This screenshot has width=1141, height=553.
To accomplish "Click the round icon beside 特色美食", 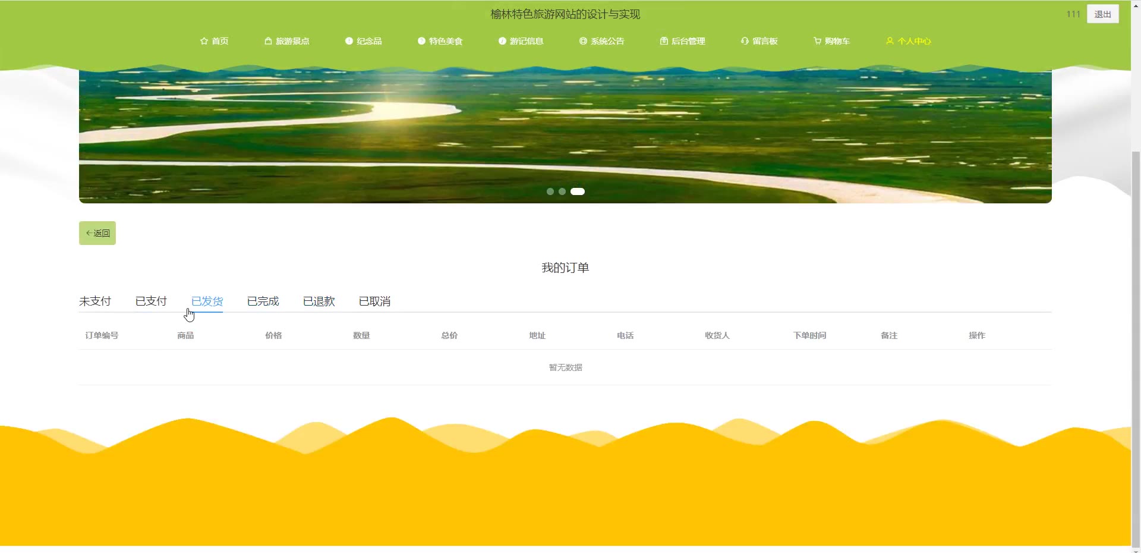I will pos(421,41).
